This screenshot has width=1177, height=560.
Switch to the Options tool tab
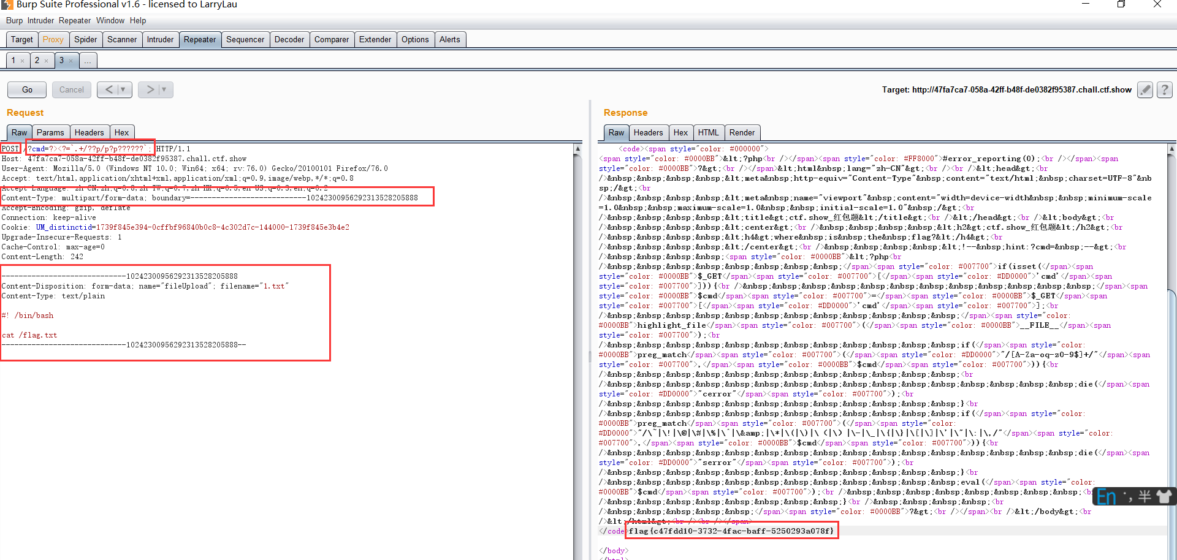coord(415,39)
